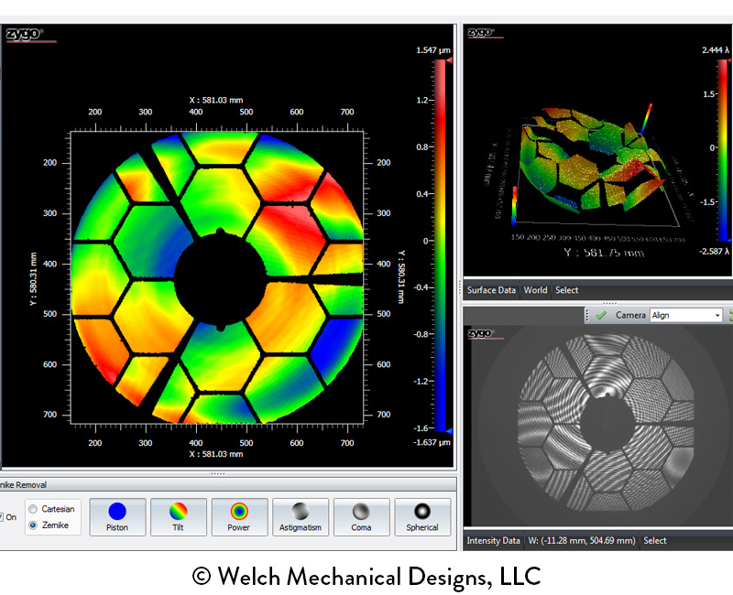
Task: Select the Cartesian radio button
Action: (34, 509)
